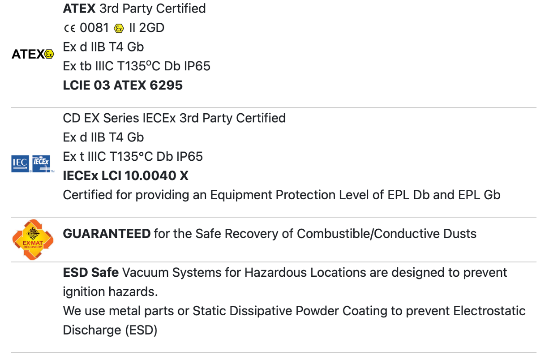Click the EX-MAT Recovery badge icon
The image size is (549, 360).
[33, 240]
